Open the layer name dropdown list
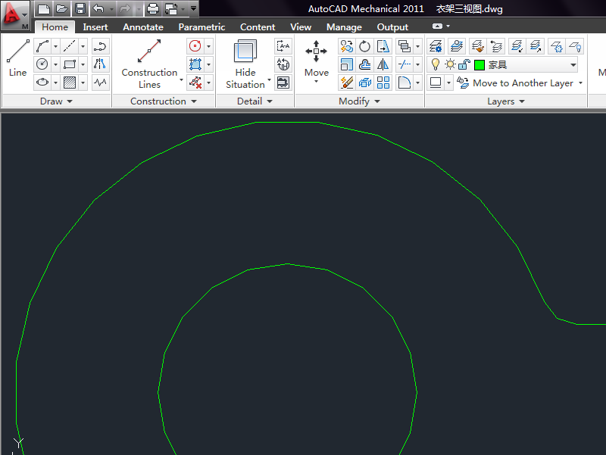Screen dimensions: 606x455 (573, 65)
